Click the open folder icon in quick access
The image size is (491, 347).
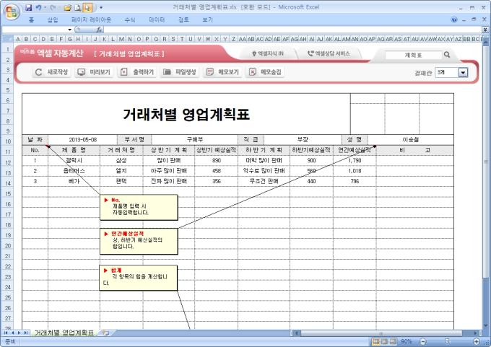67,7
